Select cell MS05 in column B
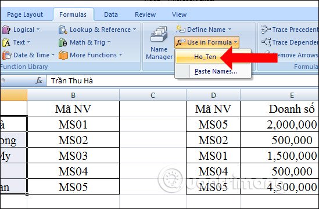Image resolution: width=319 pixels, height=209 pixels. pyautogui.click(x=73, y=186)
